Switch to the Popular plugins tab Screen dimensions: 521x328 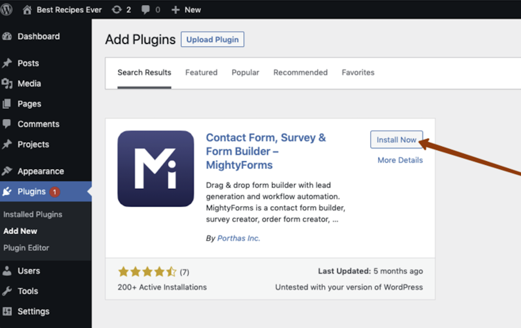tap(245, 73)
